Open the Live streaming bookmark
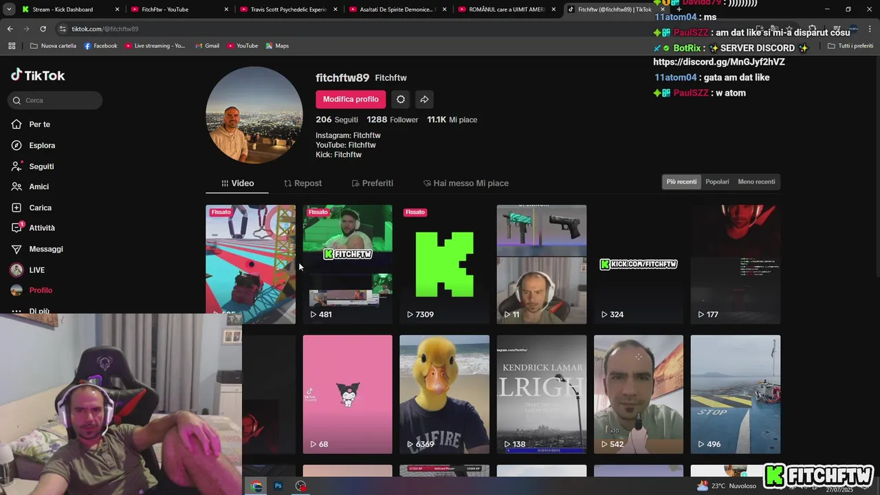Screen dimensions: 880x495 (155, 46)
